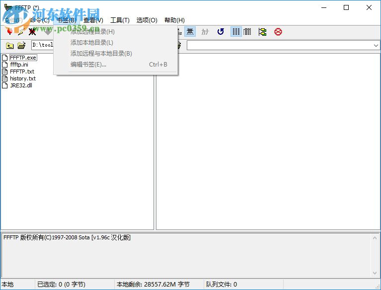Click the Quick Connect lightning icon
The image size is (381, 290).
pos(21,32)
